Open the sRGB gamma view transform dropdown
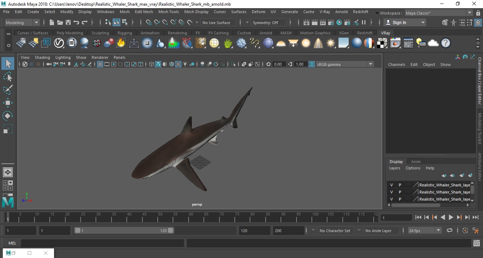Viewport: 483px width, 258px height. (x=344, y=64)
